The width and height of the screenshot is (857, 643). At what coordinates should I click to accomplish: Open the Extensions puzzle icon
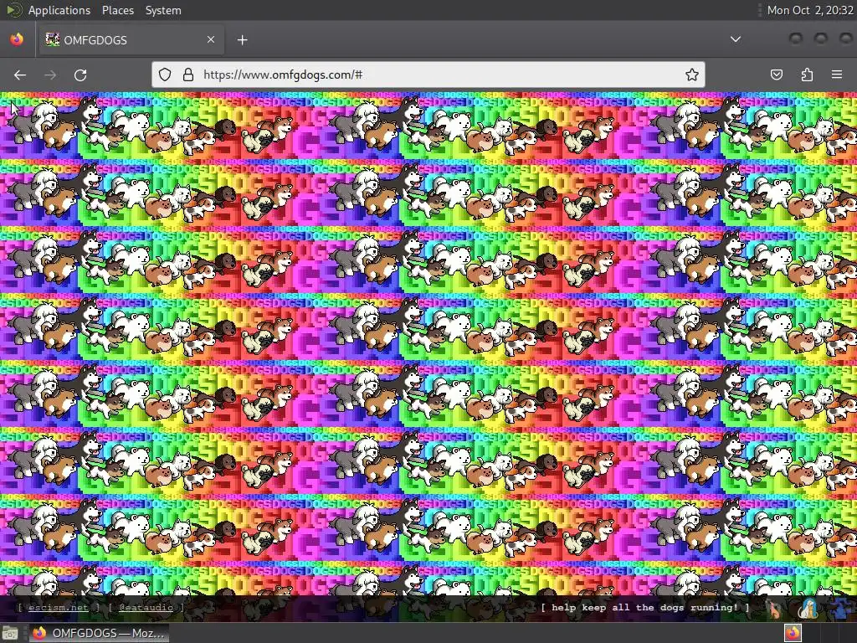click(x=807, y=75)
